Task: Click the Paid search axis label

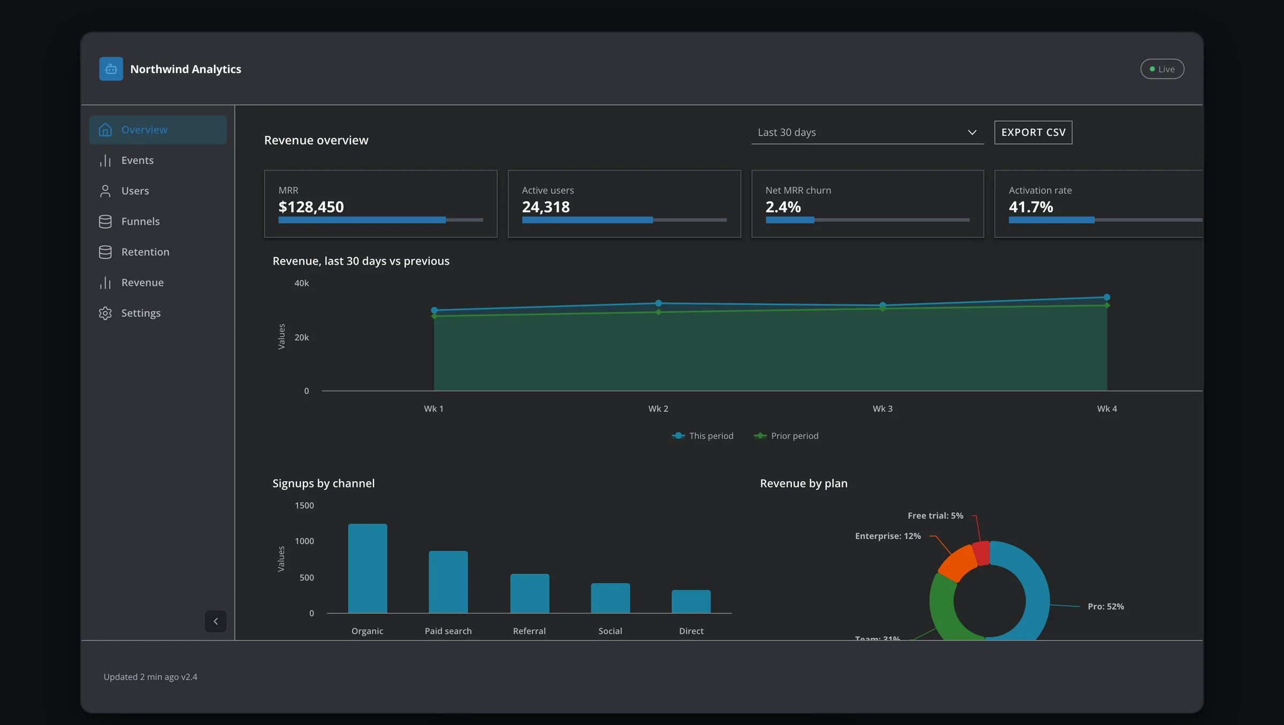Action: [448, 631]
